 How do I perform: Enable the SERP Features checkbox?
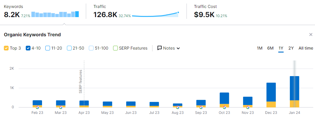pyautogui.click(x=115, y=48)
